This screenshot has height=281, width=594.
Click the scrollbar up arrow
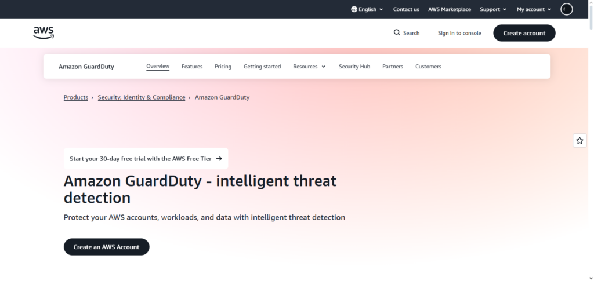point(591,3)
